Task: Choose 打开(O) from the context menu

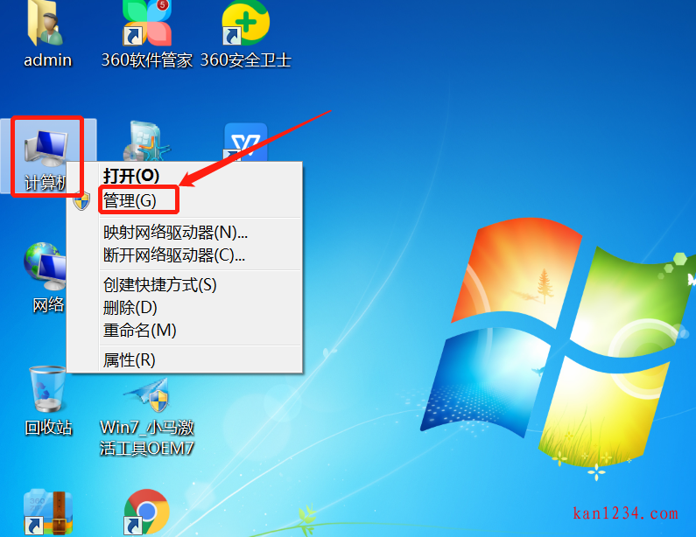Action: click(131, 176)
